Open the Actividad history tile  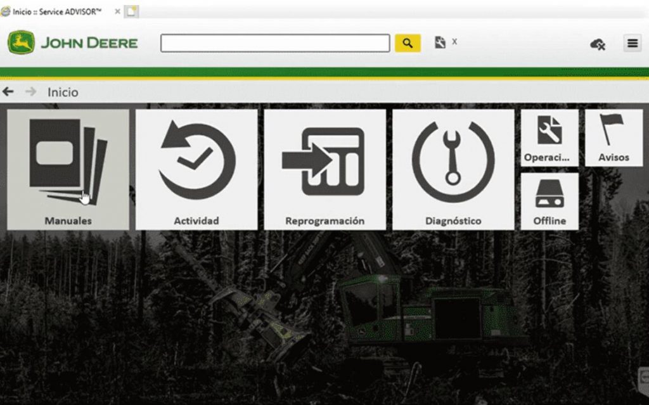(x=196, y=169)
